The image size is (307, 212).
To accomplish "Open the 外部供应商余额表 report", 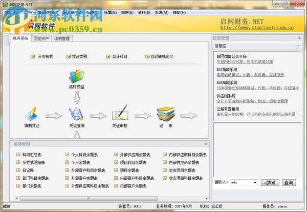I will (x=132, y=155).
